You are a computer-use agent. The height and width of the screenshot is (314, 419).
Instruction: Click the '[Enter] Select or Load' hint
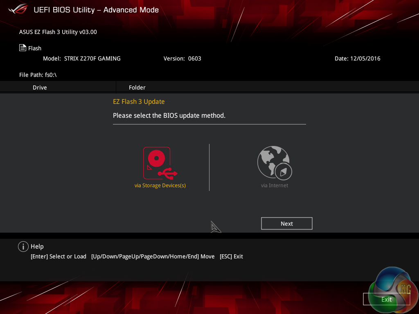(x=59, y=256)
